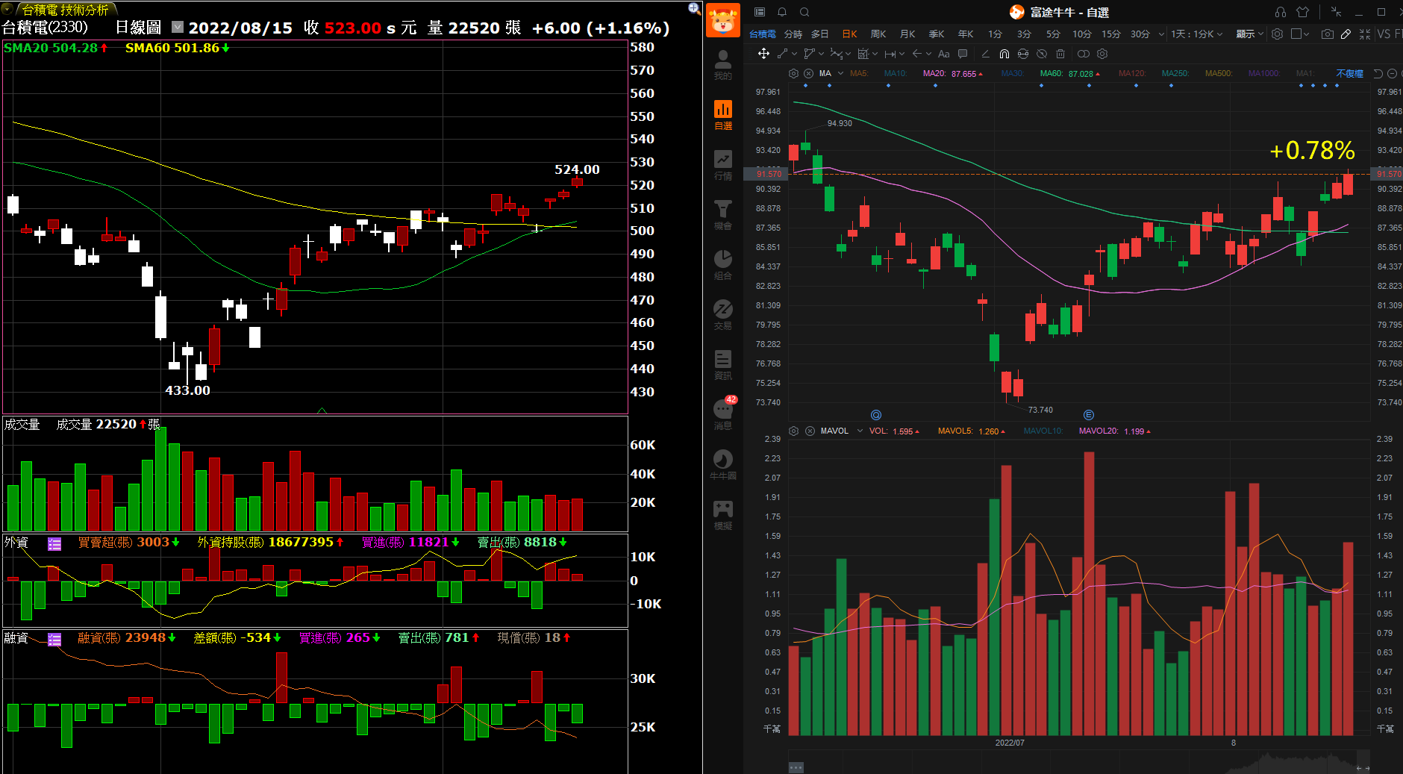Toggle the MA5 line visibility
The image size is (1403, 774).
coord(859,74)
